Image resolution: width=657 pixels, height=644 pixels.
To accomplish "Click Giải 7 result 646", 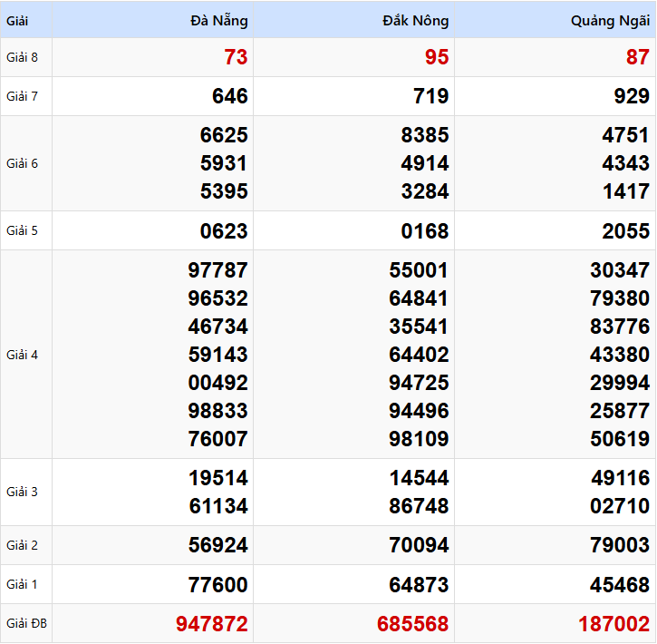I will point(230,96).
